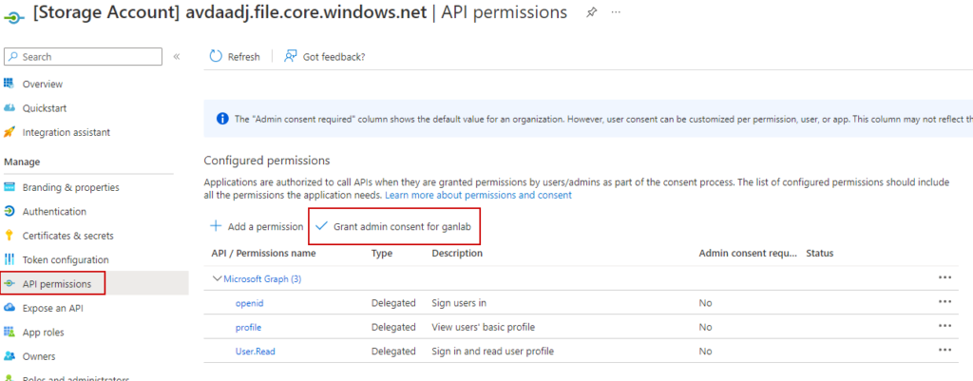Click the Integration assistant rocket icon
This screenshot has width=973, height=381.
(10, 132)
